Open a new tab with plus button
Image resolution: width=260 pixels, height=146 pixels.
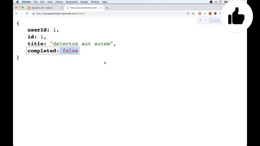coord(107,8)
